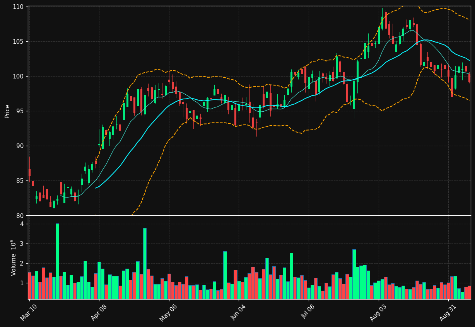475x327 pixels.
Task: Click the Price axis title
Action: point(7,111)
